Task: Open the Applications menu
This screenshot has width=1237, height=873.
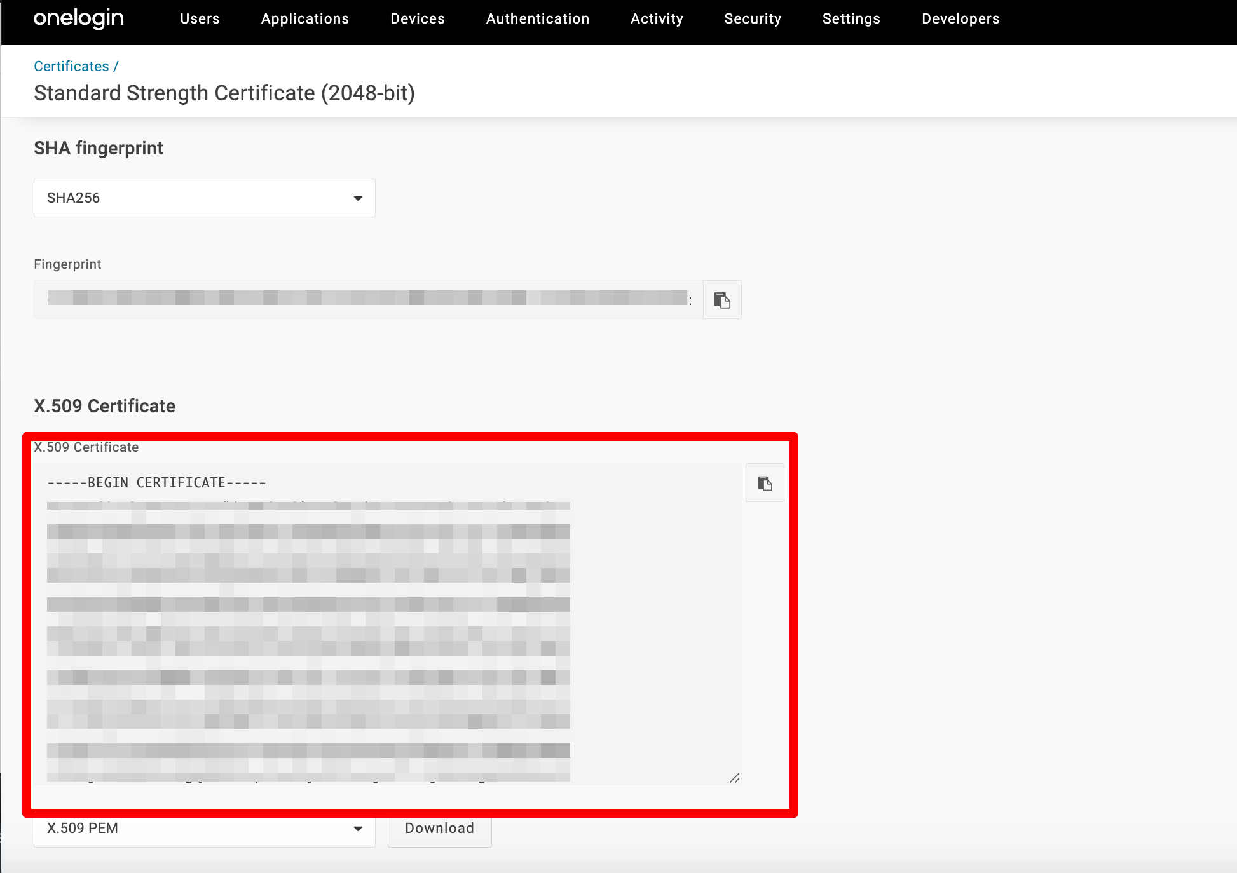Action: [x=305, y=19]
